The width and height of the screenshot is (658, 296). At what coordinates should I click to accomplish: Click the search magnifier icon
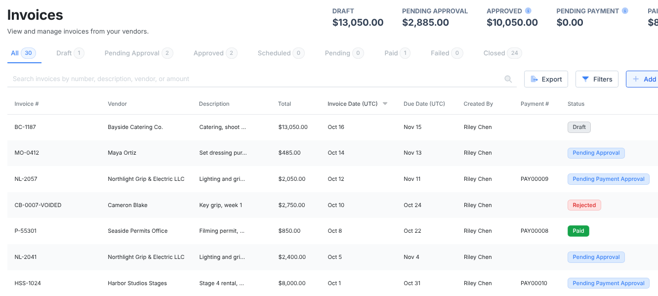(x=508, y=79)
